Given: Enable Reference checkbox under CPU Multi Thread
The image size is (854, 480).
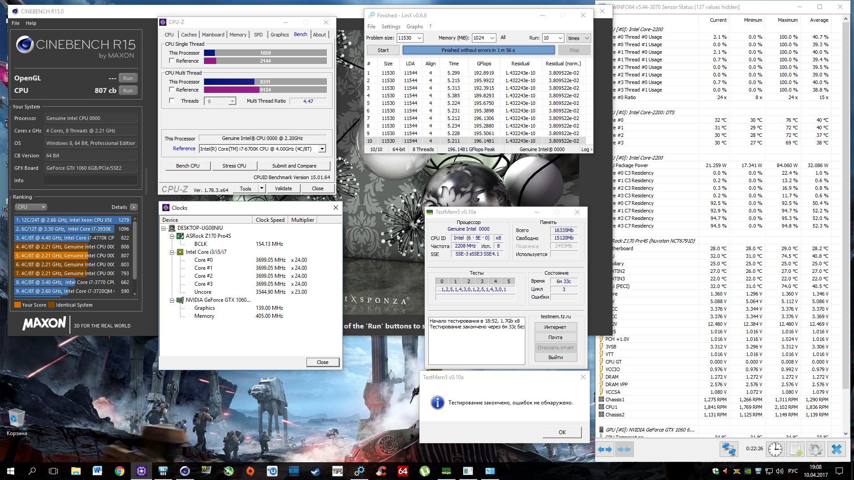Looking at the screenshot, I should pos(172,90).
